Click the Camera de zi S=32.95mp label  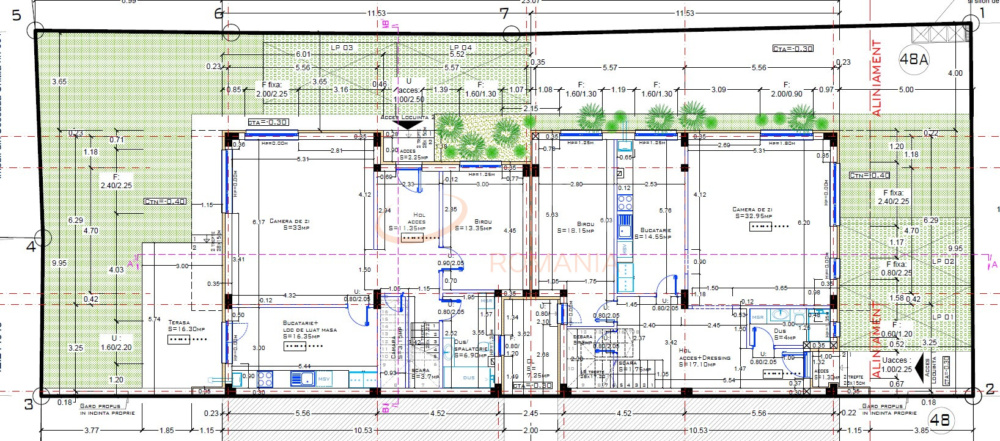752,213
